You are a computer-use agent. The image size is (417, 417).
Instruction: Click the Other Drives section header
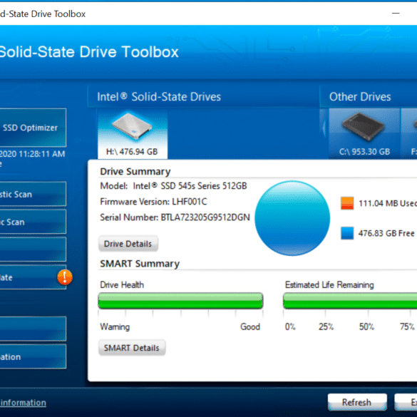click(360, 96)
